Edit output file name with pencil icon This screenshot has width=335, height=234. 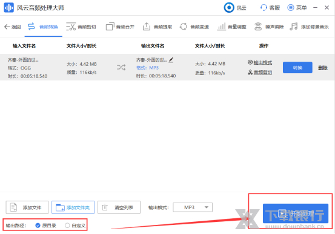click(x=171, y=60)
